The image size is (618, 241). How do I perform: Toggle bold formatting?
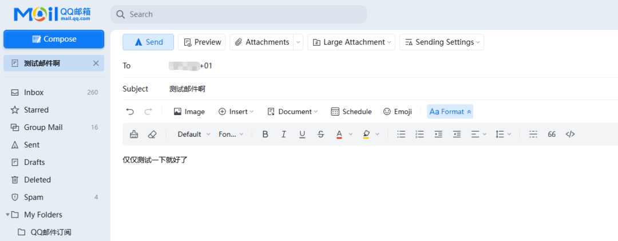265,134
